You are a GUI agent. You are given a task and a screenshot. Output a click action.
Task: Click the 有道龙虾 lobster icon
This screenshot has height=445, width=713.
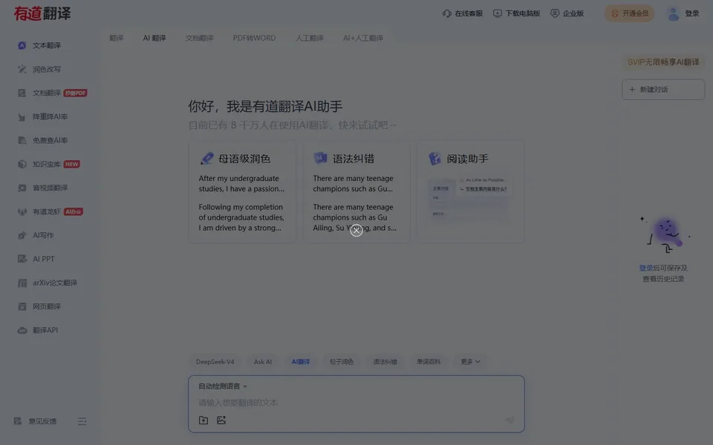[x=22, y=211]
